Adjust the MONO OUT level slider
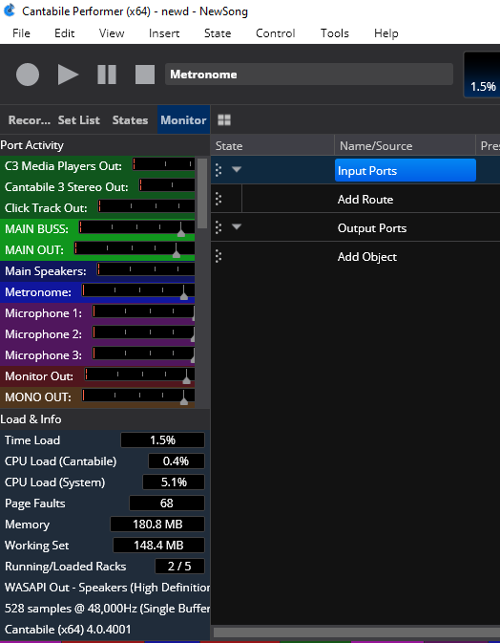This screenshot has height=643, width=500. 184,400
